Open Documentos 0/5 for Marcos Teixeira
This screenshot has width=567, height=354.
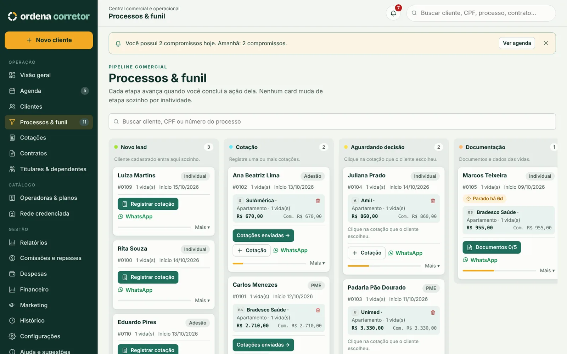pos(492,247)
